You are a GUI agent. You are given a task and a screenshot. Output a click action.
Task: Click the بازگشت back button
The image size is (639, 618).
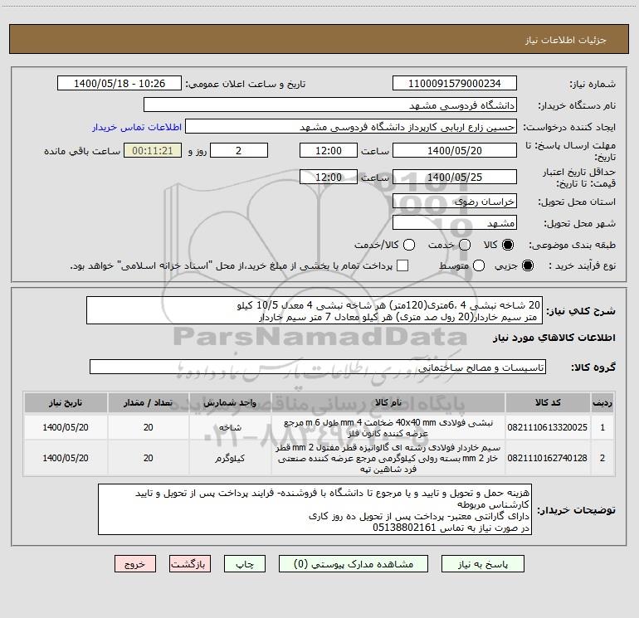pos(190,564)
